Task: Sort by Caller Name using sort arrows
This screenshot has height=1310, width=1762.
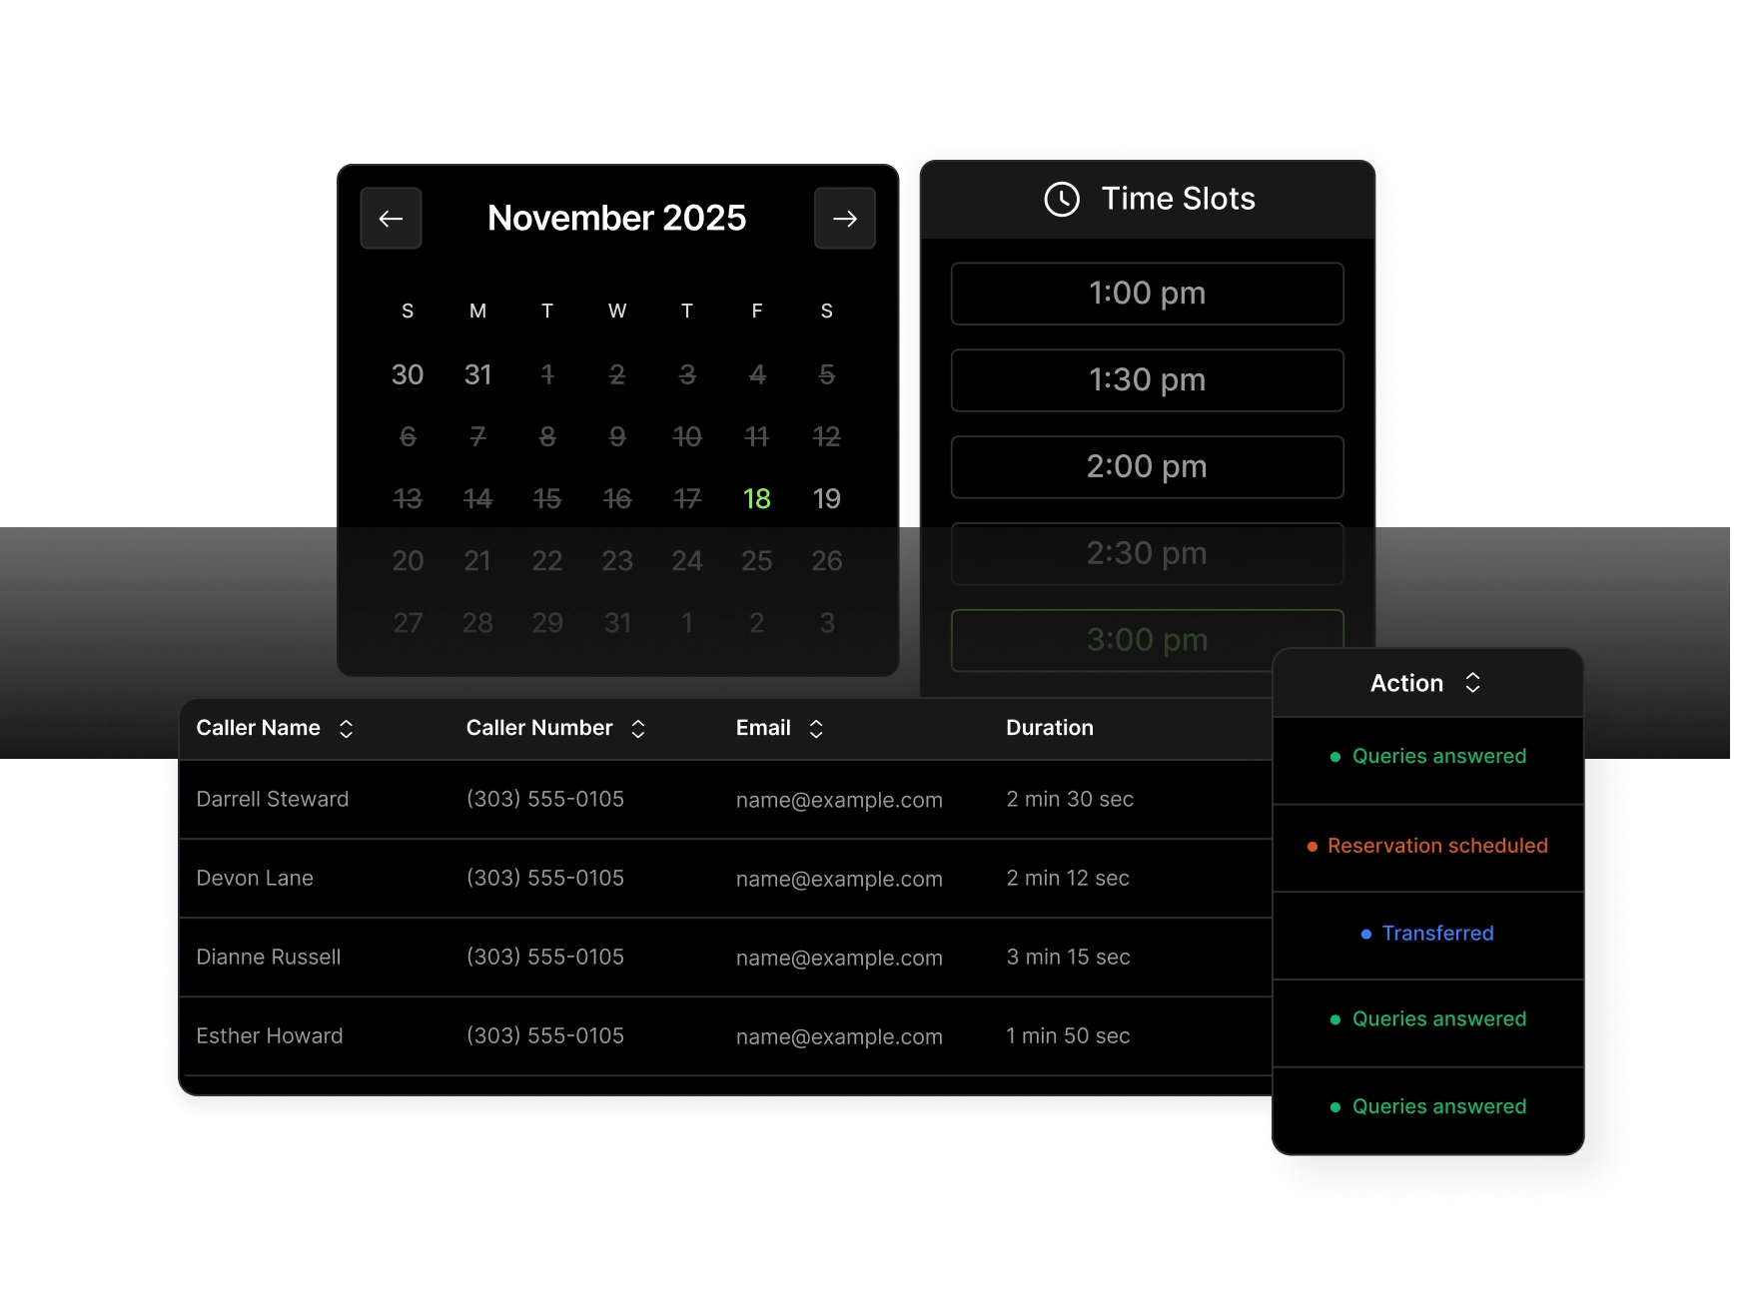Action: click(x=347, y=729)
